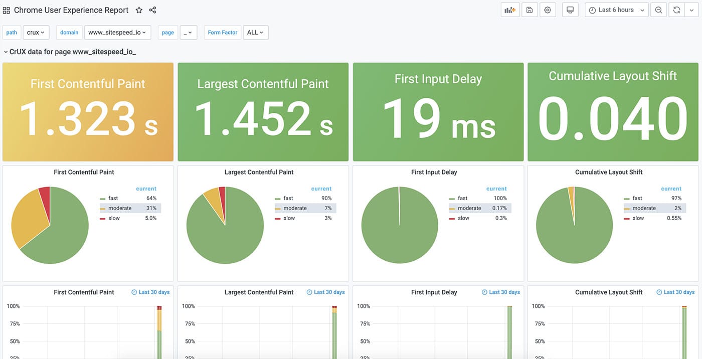Image resolution: width=702 pixels, height=359 pixels.
Task: Sort by current in Largest Contentful Paint legend
Action: point(321,189)
